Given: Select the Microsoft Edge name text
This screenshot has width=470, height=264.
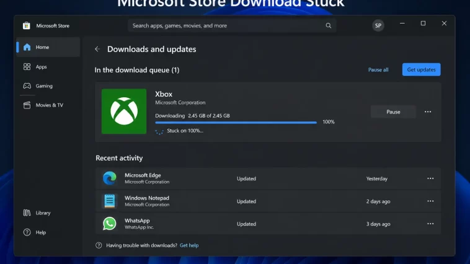Looking at the screenshot, I should pyautogui.click(x=143, y=175).
